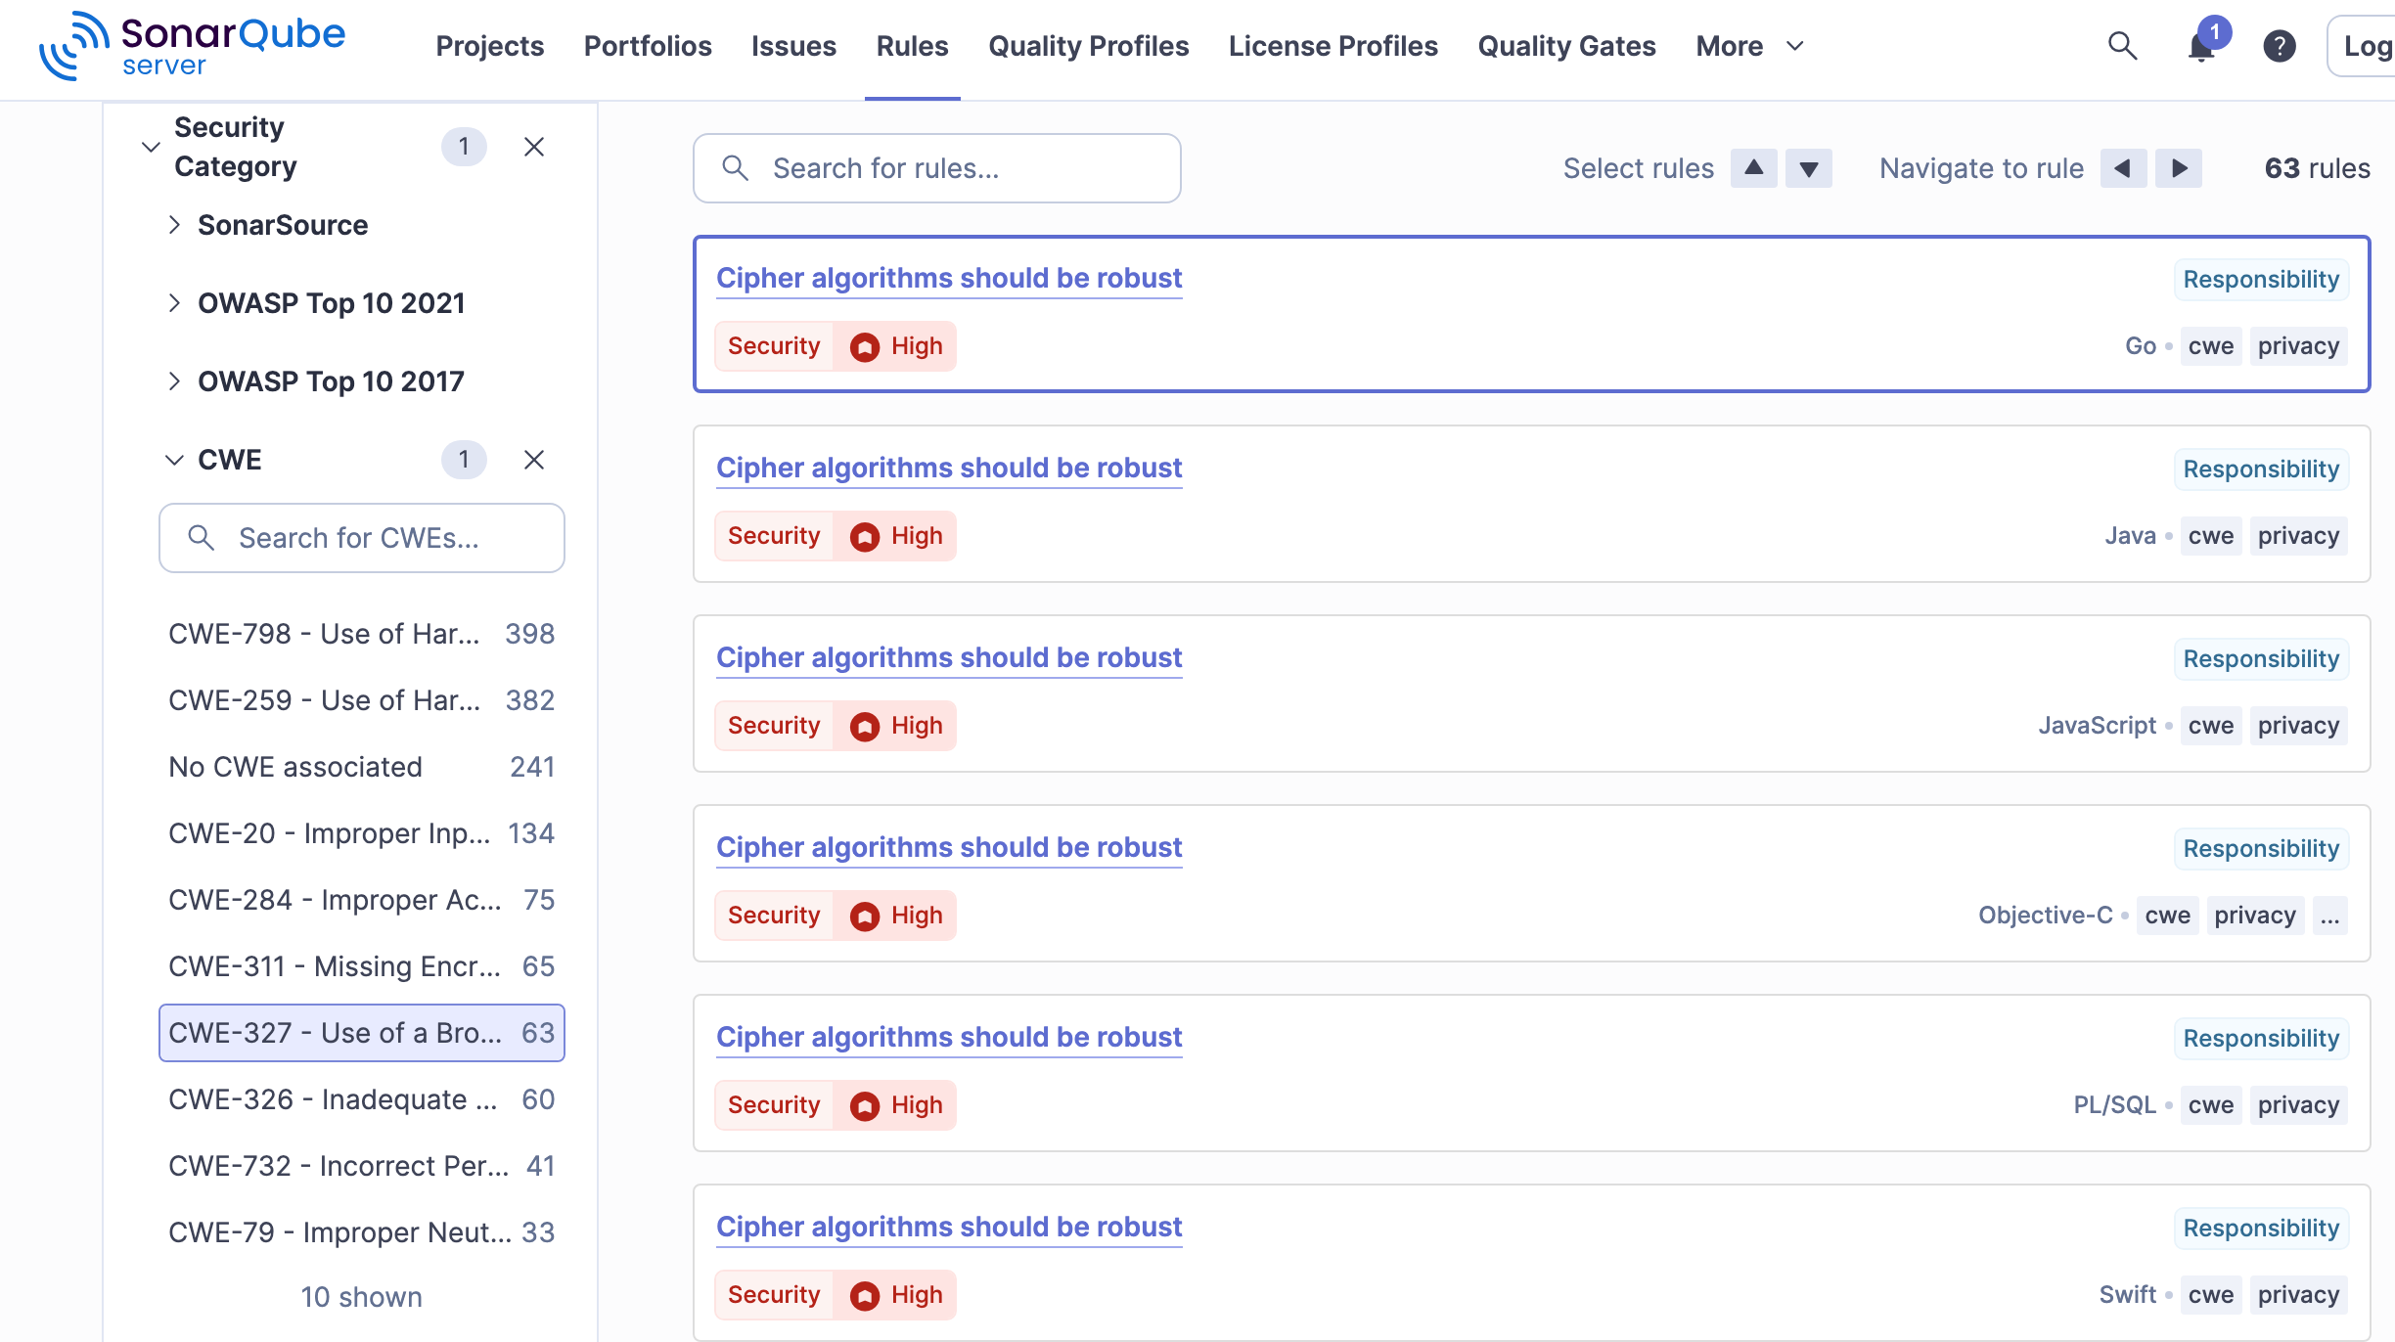
Task: Open the notifications bell icon
Action: (2201, 46)
